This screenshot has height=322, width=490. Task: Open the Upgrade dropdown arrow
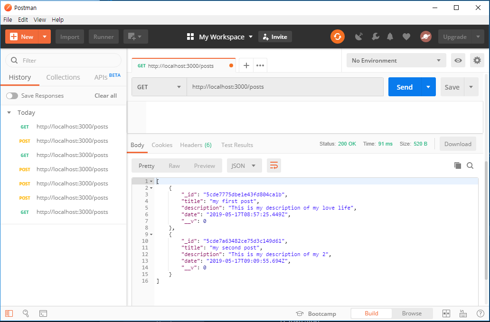[478, 37]
